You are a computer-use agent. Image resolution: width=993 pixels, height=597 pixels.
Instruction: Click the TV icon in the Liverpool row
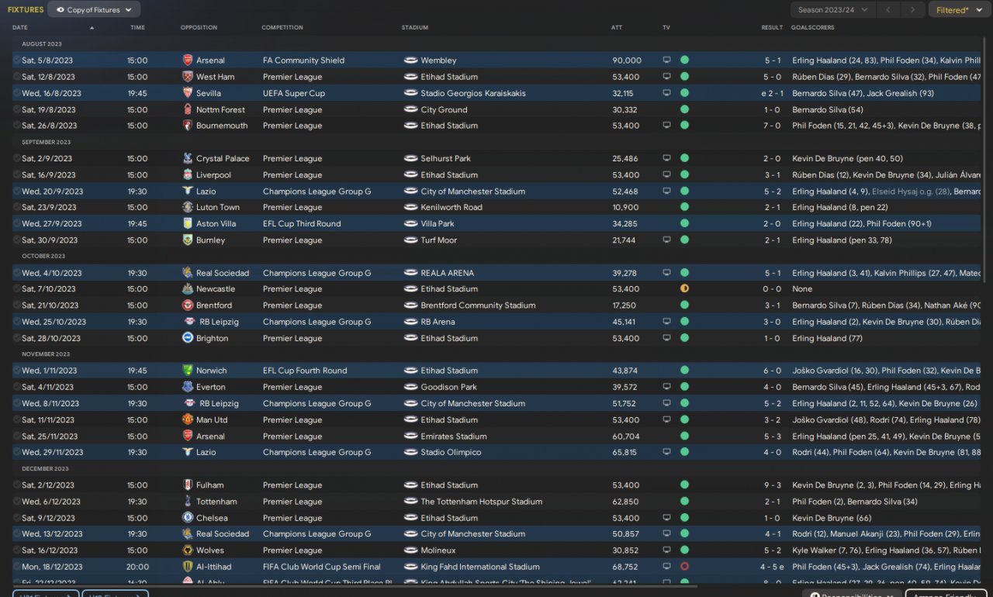point(666,174)
